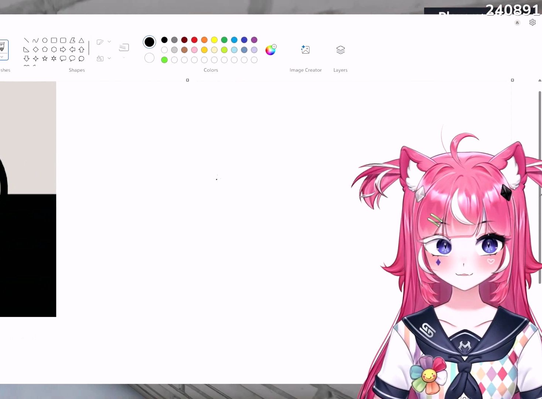The height and width of the screenshot is (399, 542).
Task: Select the Six-point star shape
Action: tap(54, 58)
